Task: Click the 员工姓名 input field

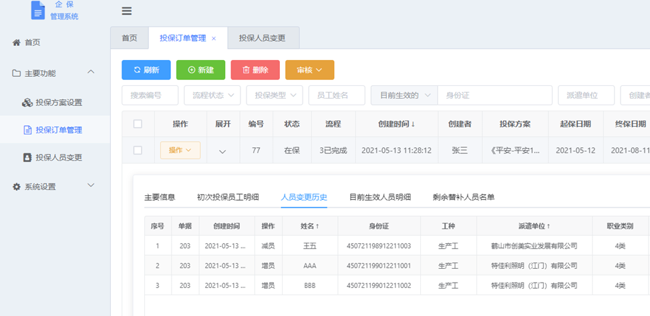Action: point(337,95)
